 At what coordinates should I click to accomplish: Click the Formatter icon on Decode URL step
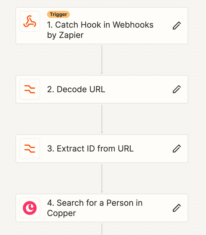pos(30,89)
